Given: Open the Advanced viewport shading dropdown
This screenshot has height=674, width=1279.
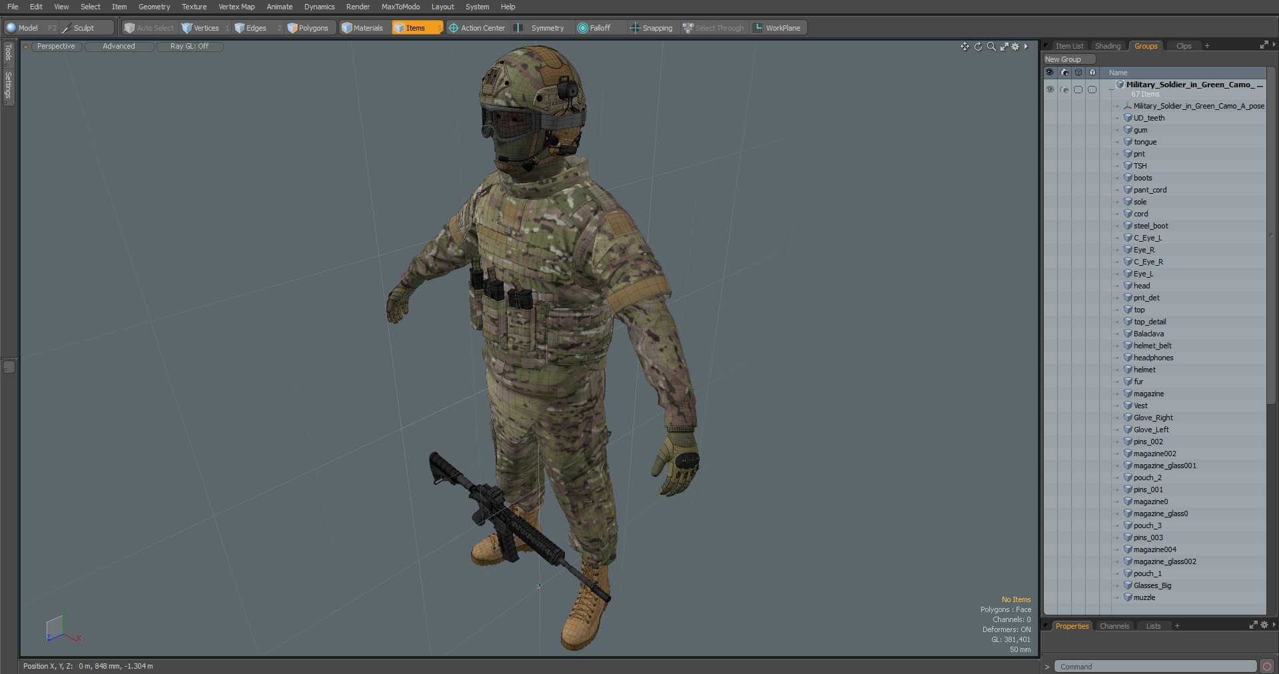Looking at the screenshot, I should (x=119, y=47).
